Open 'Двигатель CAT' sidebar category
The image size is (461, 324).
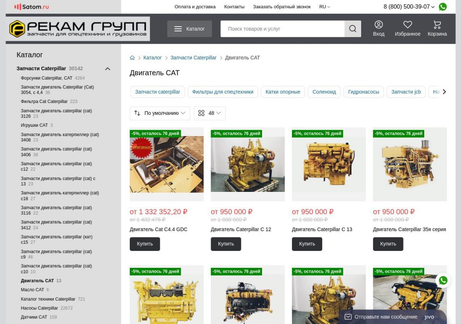(37, 280)
